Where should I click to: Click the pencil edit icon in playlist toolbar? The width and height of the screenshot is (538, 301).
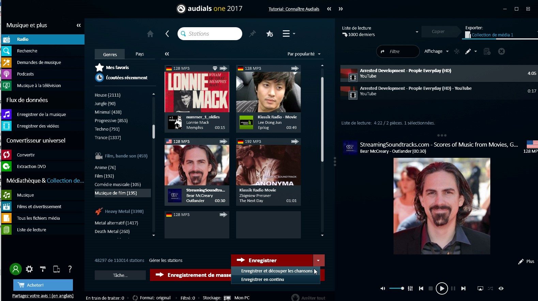(x=468, y=51)
